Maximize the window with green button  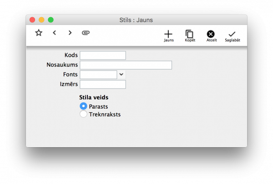51,20
